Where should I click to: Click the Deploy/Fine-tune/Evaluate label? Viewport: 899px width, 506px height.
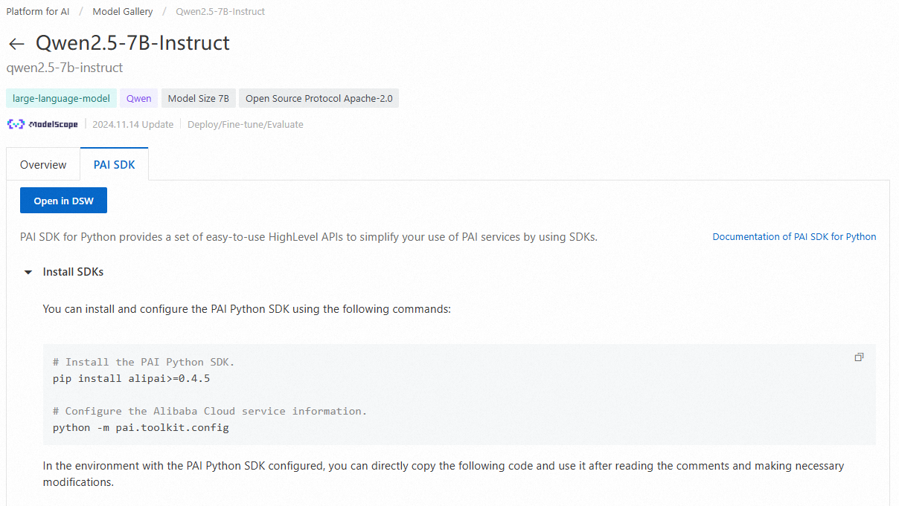[x=246, y=125]
